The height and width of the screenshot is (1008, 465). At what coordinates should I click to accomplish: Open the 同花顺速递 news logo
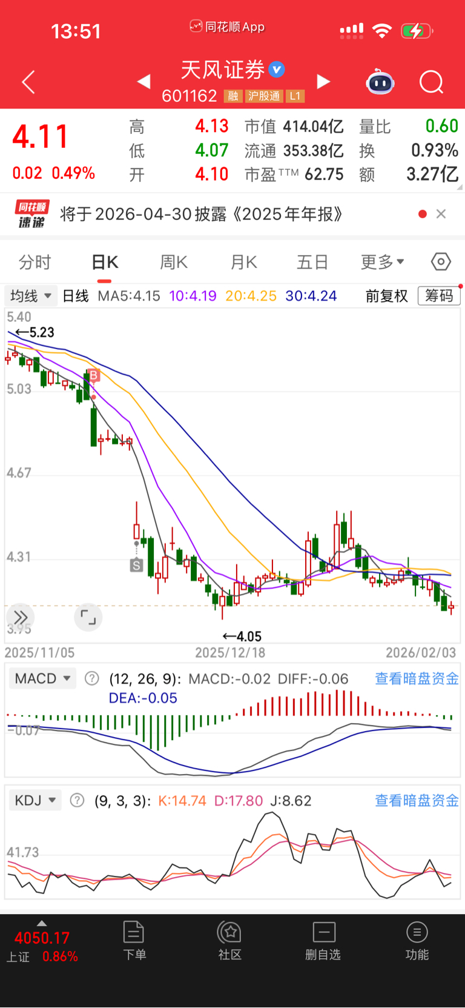click(31, 214)
